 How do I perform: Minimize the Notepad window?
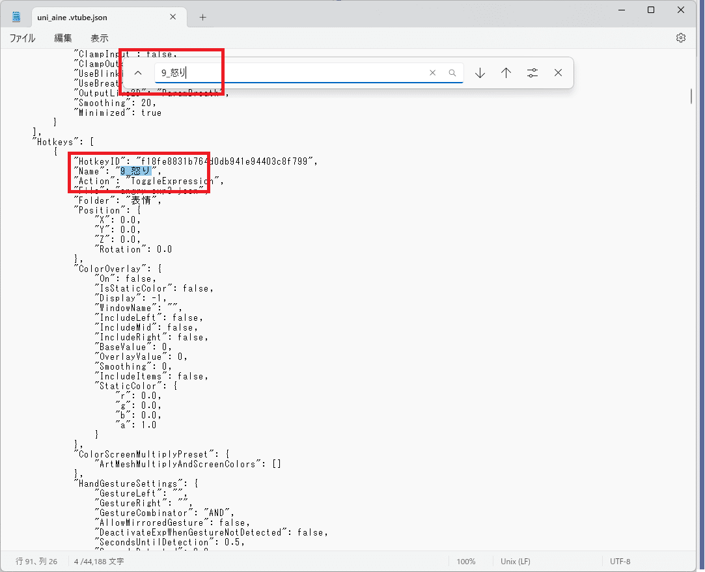pos(622,10)
